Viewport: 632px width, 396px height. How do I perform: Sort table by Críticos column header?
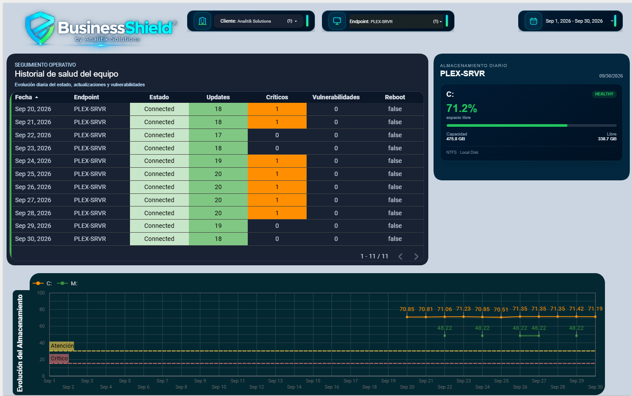click(277, 97)
